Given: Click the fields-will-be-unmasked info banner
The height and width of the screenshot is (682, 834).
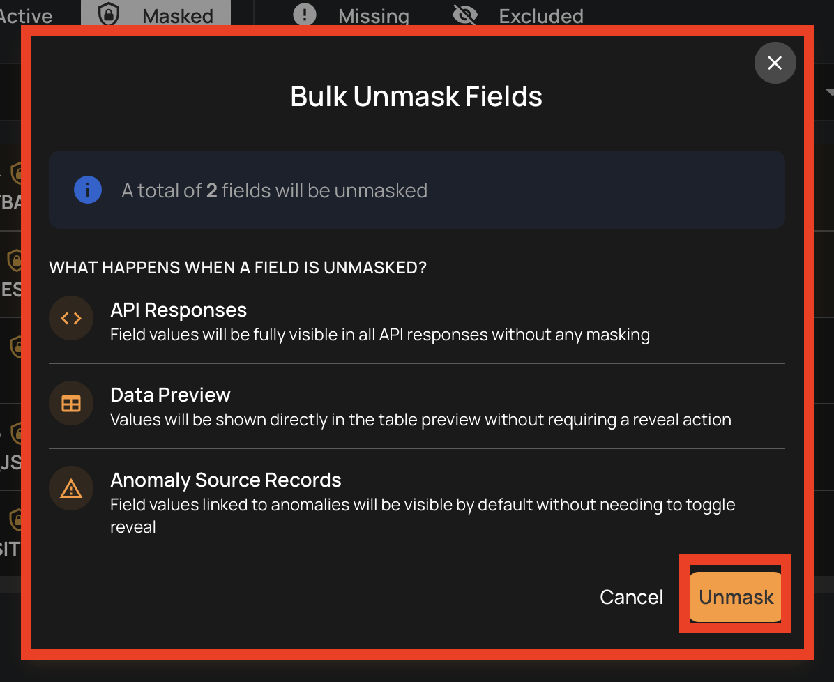Looking at the screenshot, I should coord(416,189).
